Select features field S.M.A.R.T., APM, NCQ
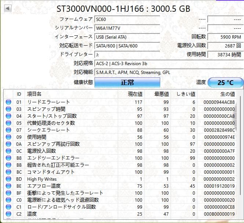The image size is (244, 223). point(169,72)
